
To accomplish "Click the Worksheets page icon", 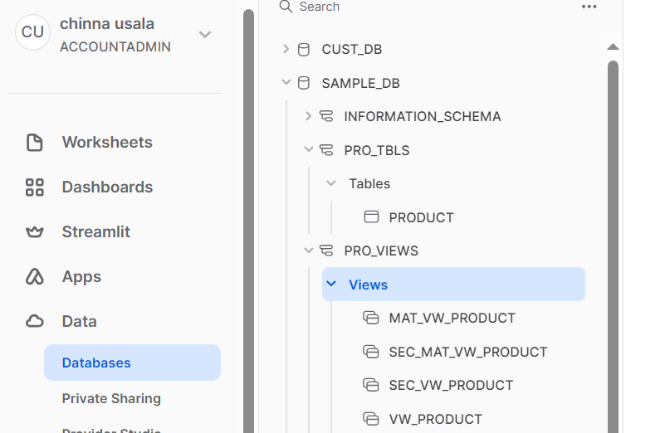I will coord(35,142).
